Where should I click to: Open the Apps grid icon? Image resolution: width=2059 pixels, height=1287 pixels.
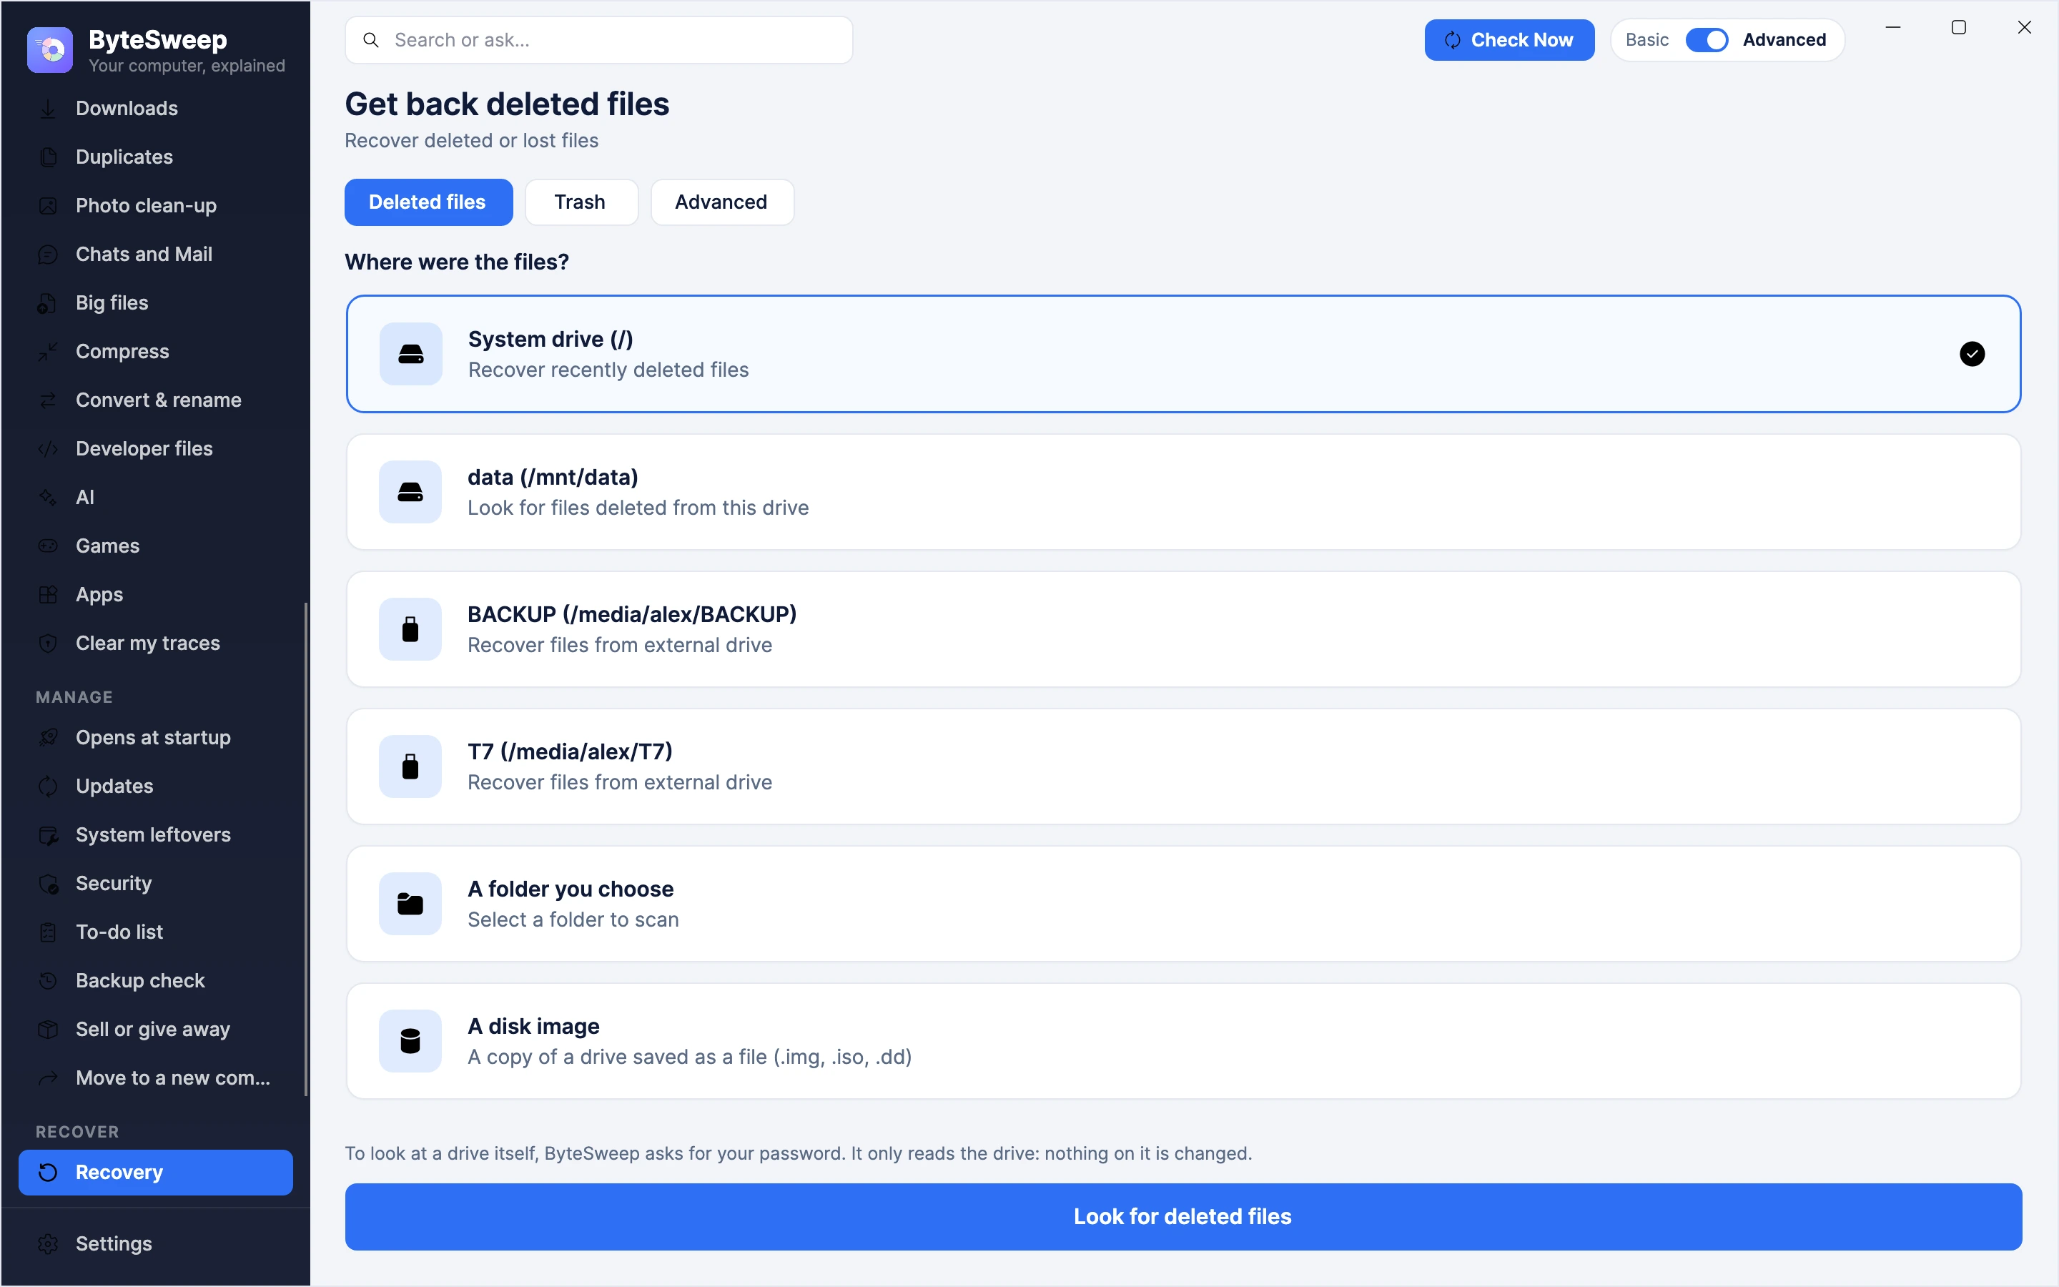(49, 594)
